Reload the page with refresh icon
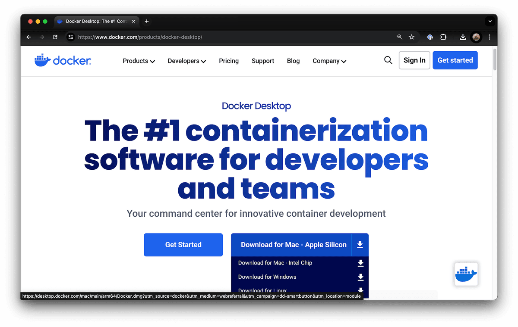Screen dimensions: 518x327 coord(55,37)
